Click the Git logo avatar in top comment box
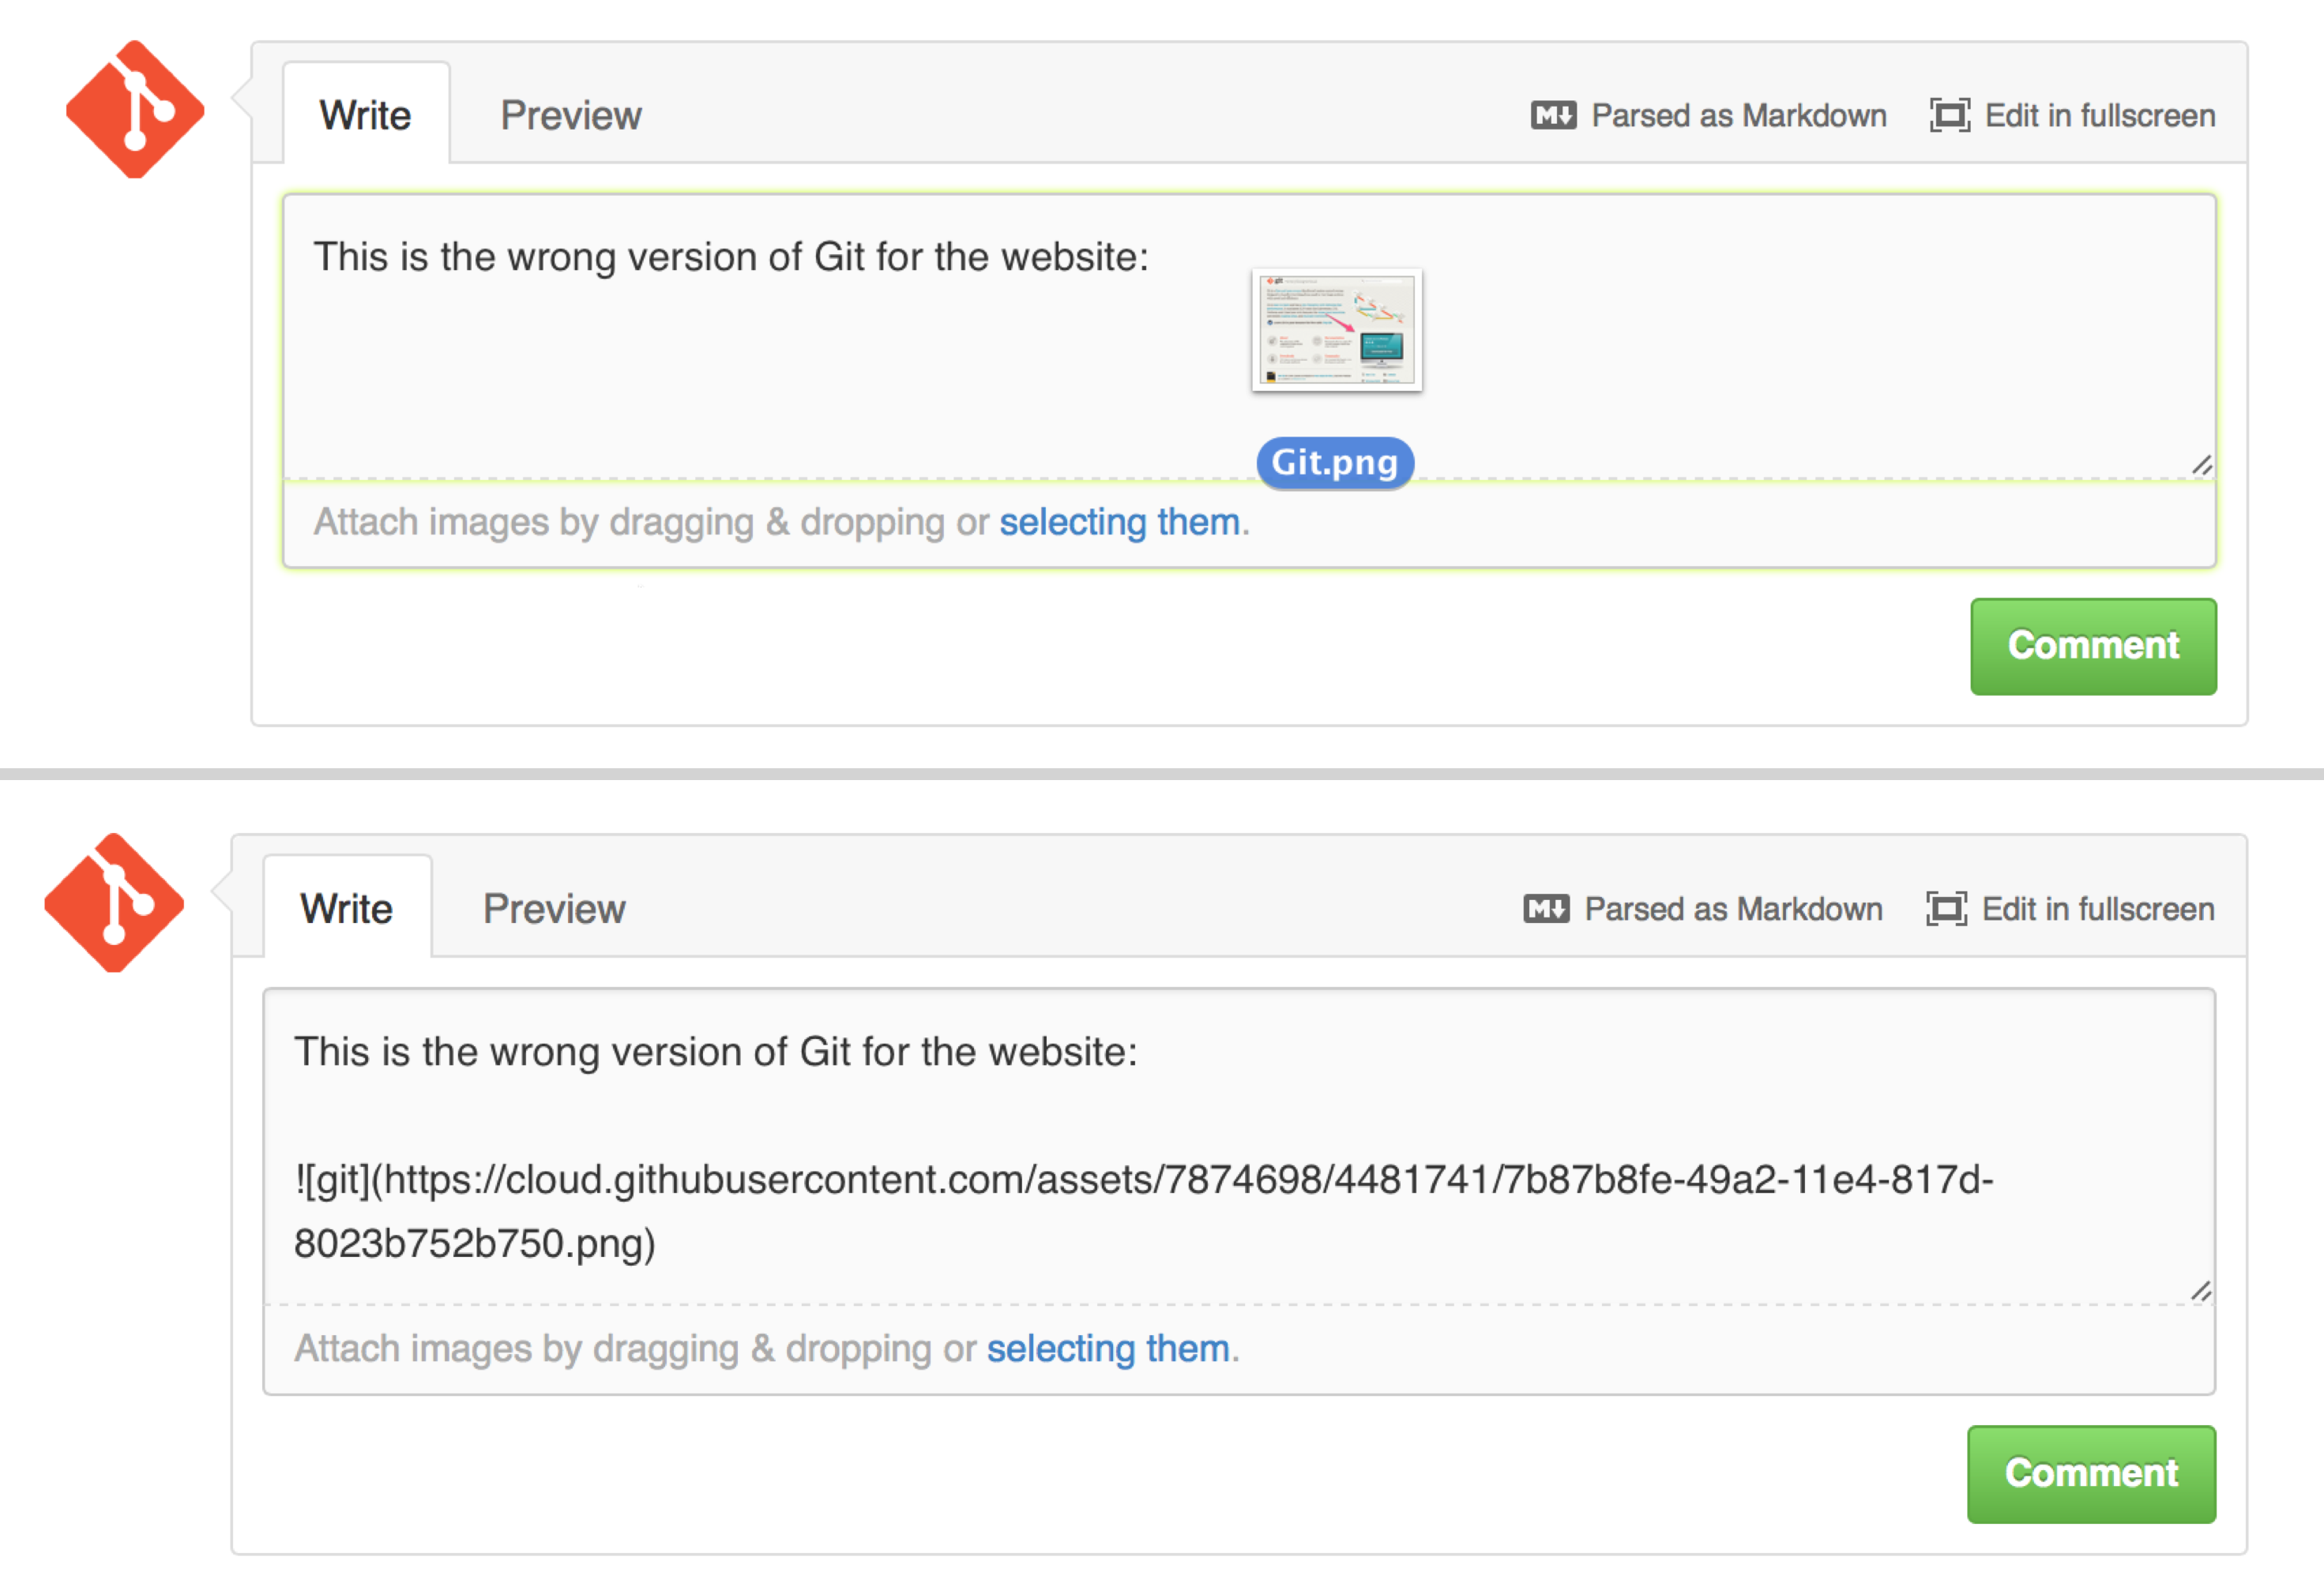 pos(135,110)
